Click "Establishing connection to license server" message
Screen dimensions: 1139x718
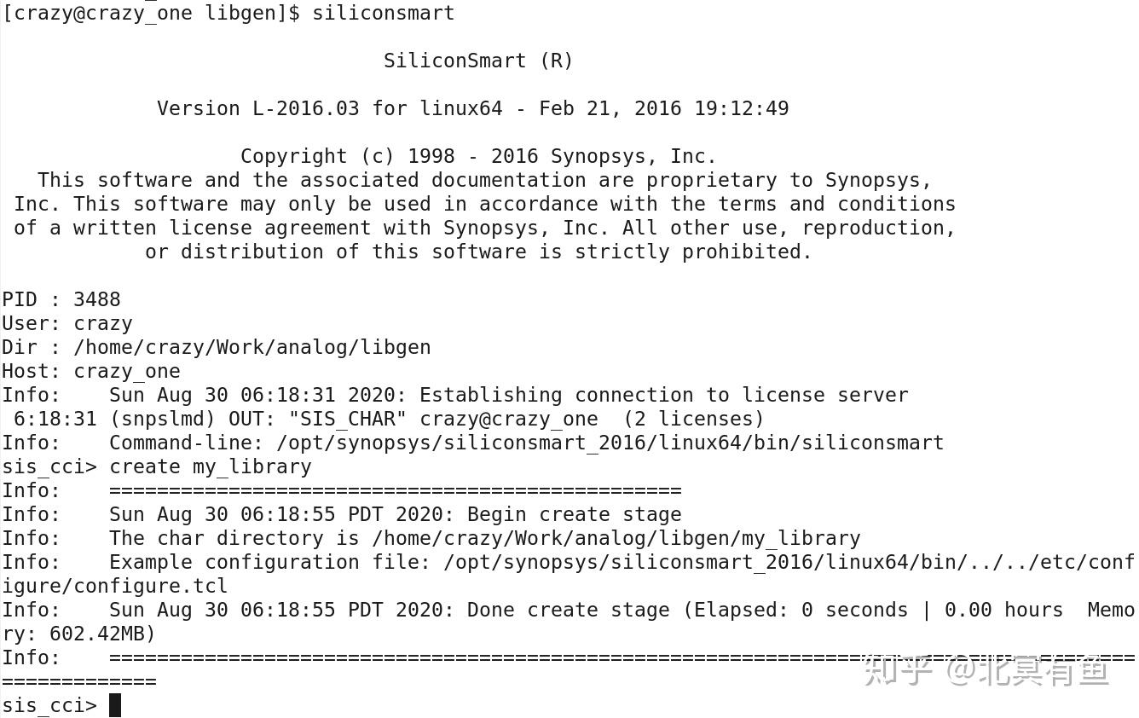(x=663, y=395)
